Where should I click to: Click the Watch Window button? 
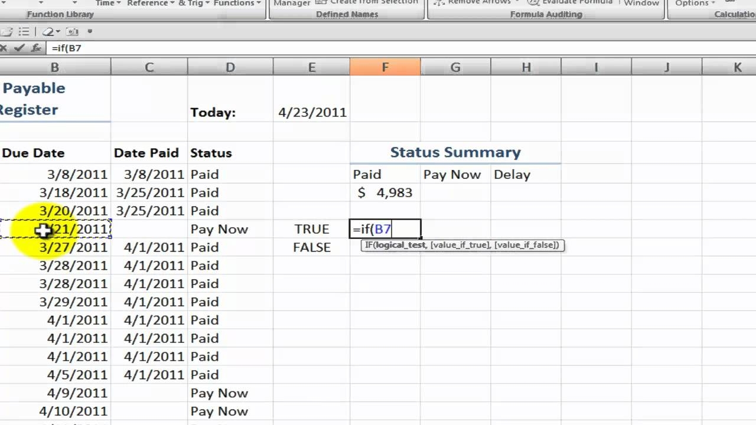[x=641, y=2]
